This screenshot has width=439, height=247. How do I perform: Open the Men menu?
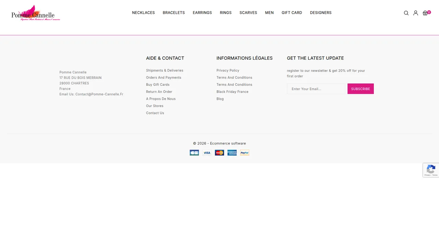click(x=269, y=13)
